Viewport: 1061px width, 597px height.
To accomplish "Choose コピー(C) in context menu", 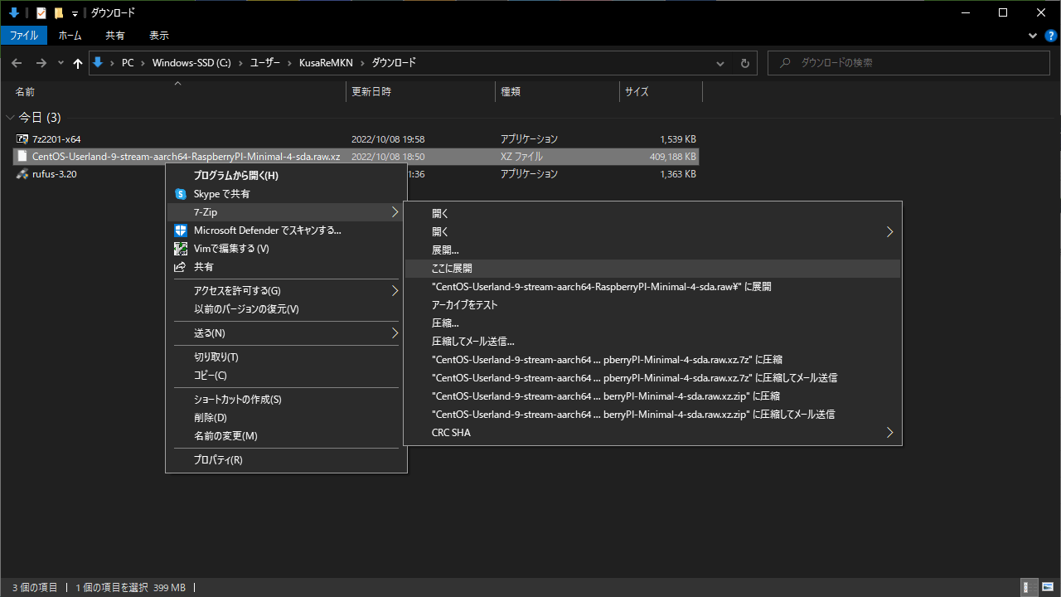I will point(286,376).
